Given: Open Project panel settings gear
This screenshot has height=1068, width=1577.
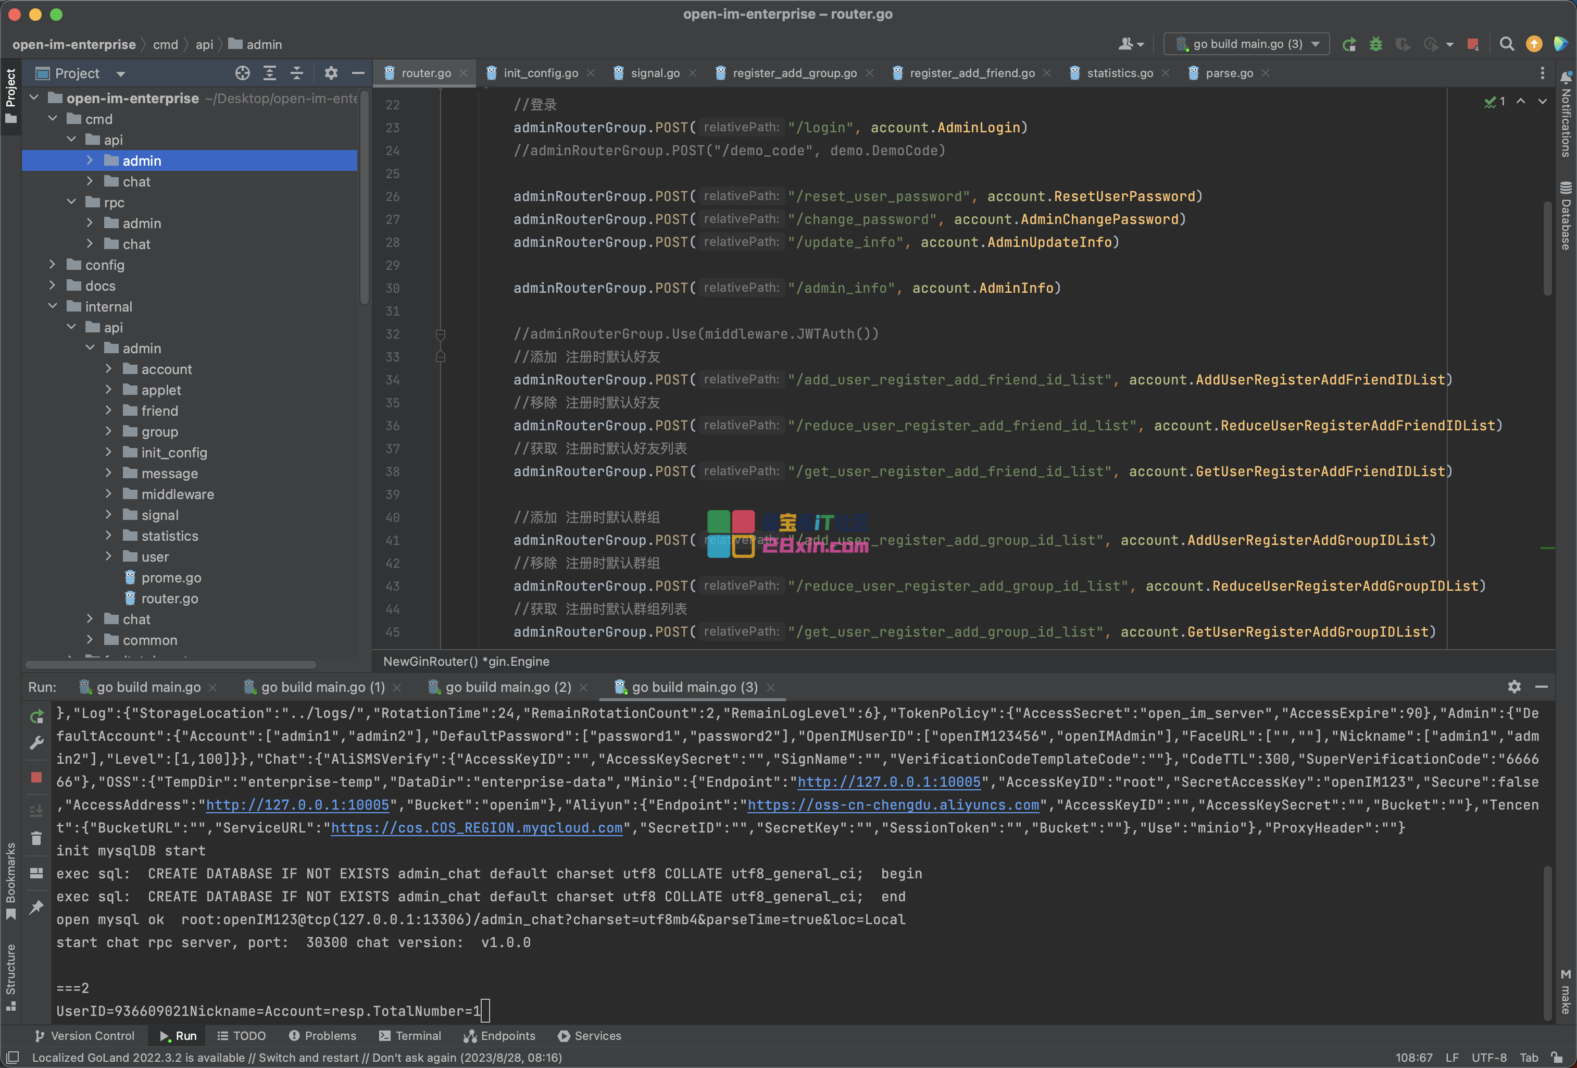Looking at the screenshot, I should coord(331,73).
